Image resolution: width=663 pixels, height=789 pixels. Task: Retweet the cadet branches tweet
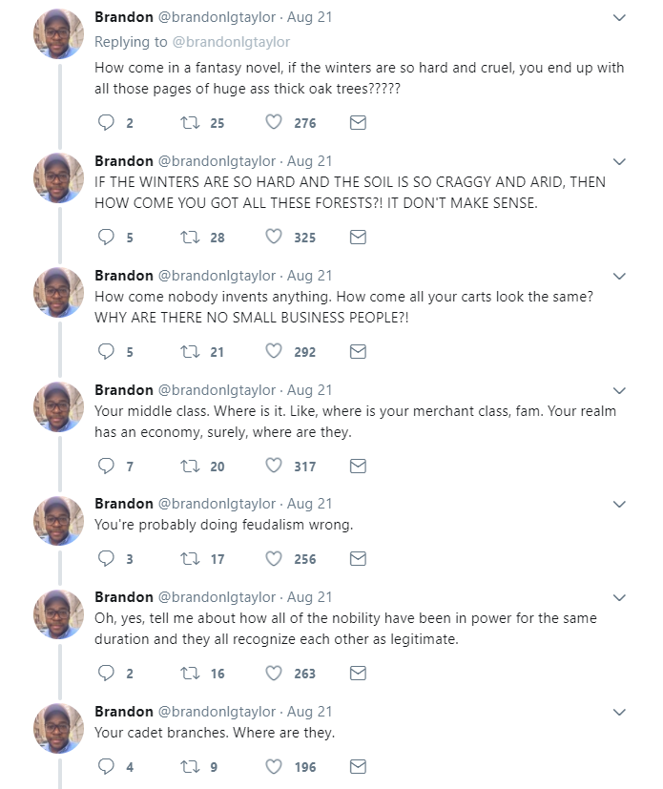click(x=188, y=767)
